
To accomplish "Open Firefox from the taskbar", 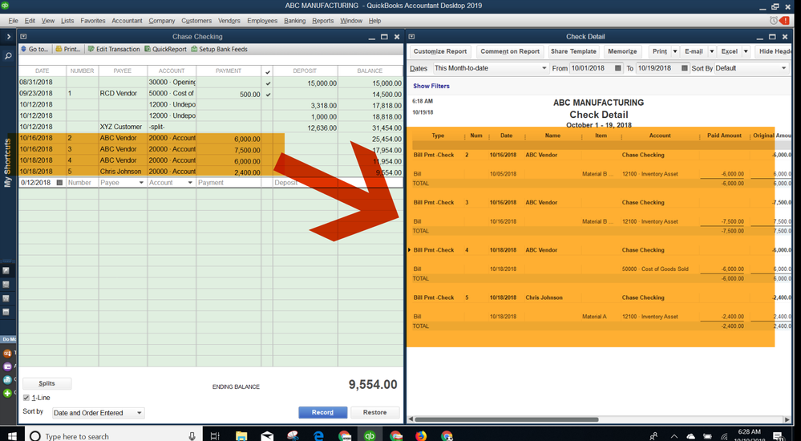I will pyautogui.click(x=421, y=435).
